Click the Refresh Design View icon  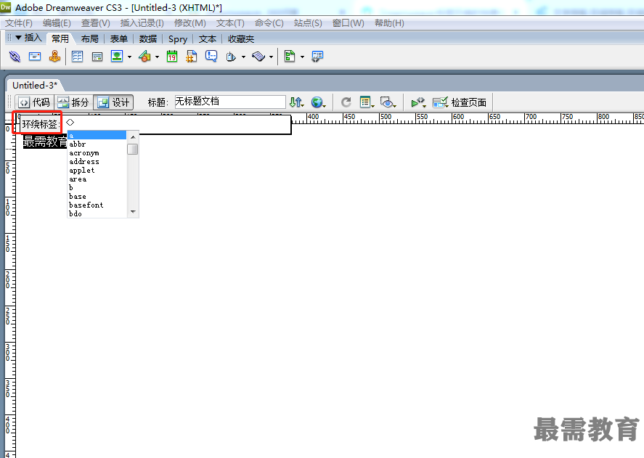click(346, 102)
